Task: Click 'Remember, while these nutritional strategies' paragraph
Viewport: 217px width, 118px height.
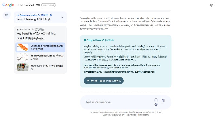Action: (x=125, y=20)
